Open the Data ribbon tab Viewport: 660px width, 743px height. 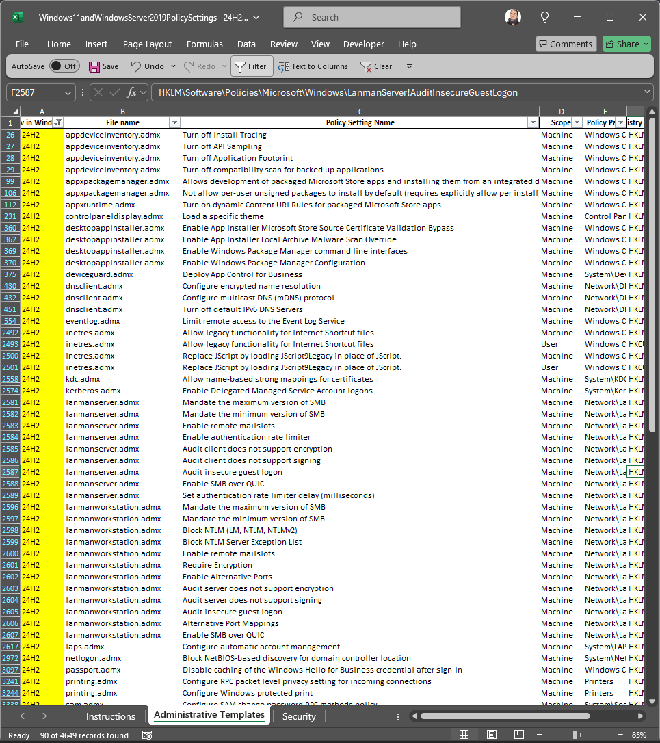pos(246,44)
